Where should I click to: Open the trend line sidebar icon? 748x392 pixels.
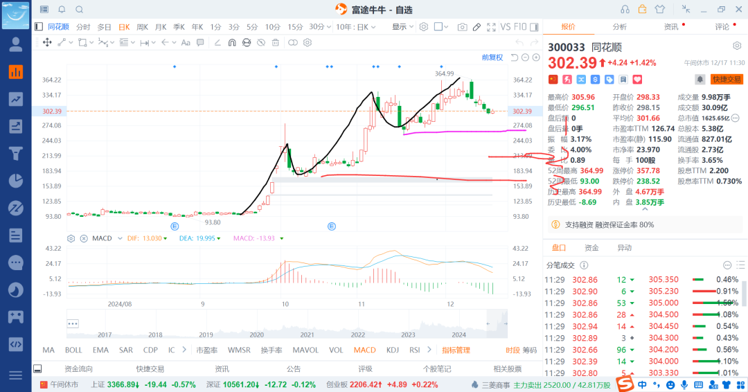16,99
